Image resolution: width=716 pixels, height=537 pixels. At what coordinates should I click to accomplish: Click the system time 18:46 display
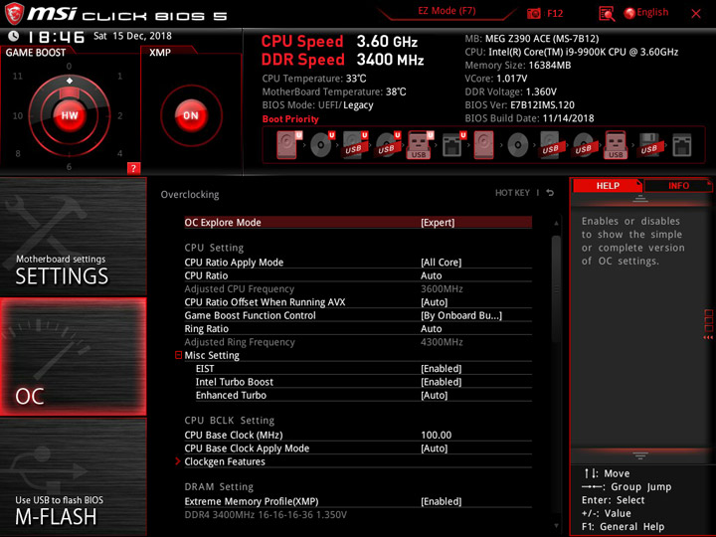click(x=56, y=37)
